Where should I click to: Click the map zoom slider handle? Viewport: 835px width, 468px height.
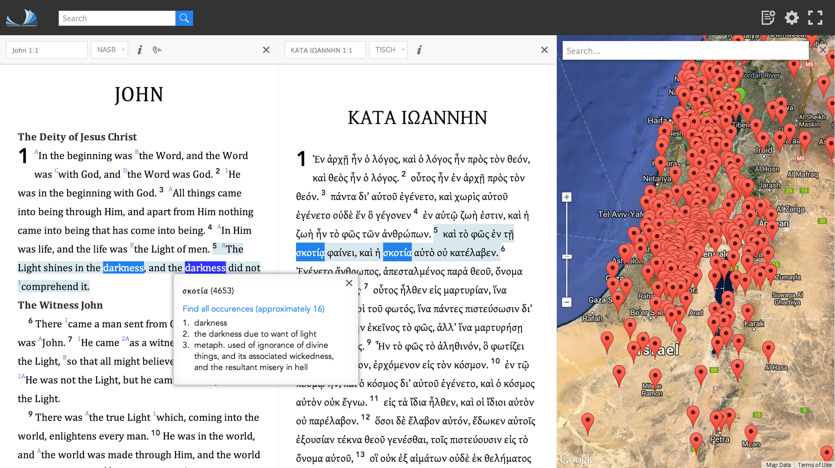(x=567, y=257)
